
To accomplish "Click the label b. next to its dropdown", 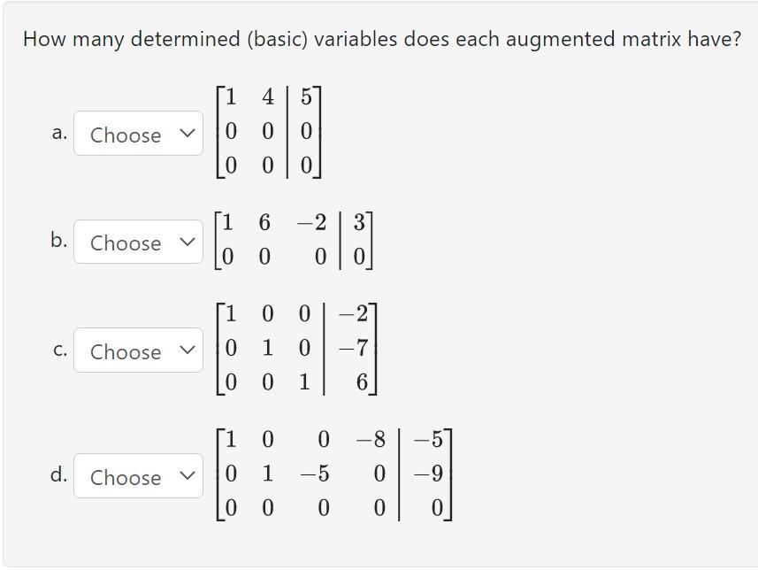I will pos(58,240).
